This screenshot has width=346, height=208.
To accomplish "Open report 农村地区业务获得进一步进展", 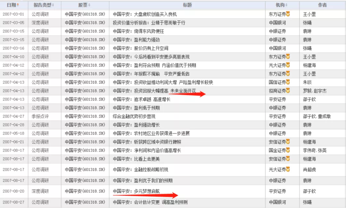I will point(162,133).
